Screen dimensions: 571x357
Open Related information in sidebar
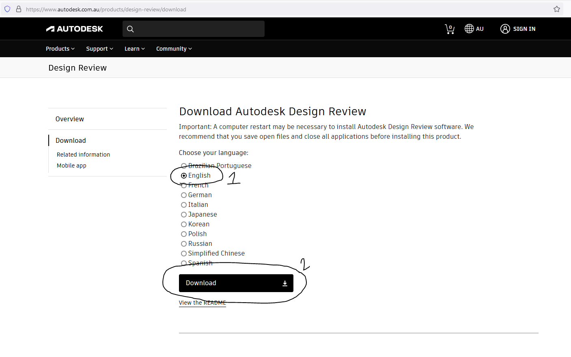tap(83, 155)
